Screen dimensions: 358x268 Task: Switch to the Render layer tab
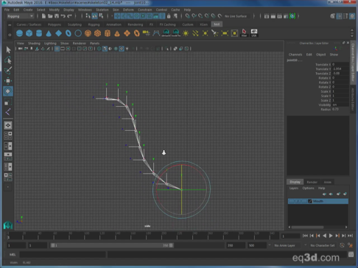[x=312, y=182]
